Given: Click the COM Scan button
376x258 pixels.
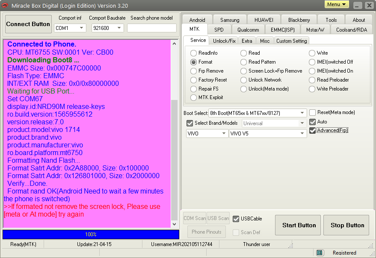Looking at the screenshot, I should click(x=195, y=218).
